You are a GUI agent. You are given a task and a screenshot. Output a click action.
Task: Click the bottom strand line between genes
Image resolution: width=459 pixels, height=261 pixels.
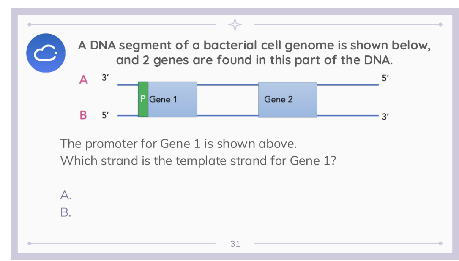point(227,115)
